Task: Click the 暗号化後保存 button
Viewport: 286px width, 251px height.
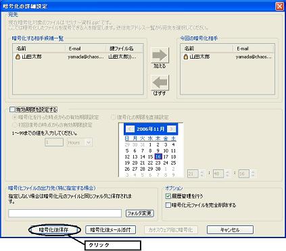Action: pos(54,230)
